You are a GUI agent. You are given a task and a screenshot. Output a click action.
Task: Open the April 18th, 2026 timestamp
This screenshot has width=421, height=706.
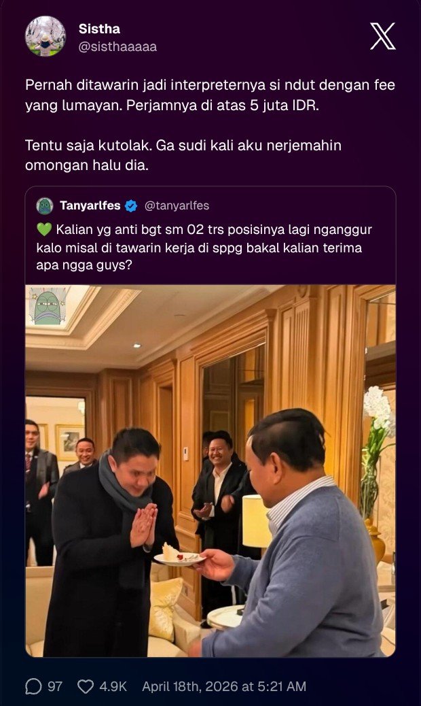(224, 686)
